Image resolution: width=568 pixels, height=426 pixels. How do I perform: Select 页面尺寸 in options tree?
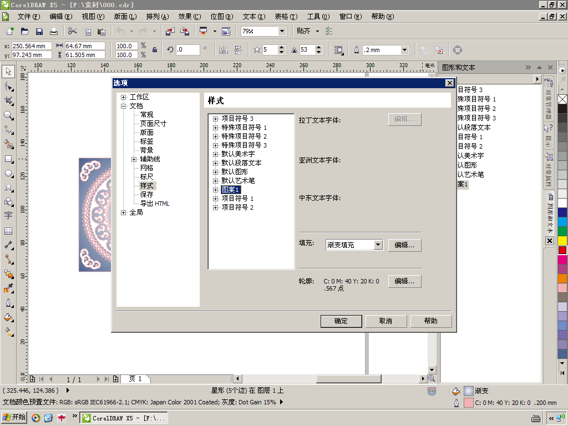(x=153, y=124)
